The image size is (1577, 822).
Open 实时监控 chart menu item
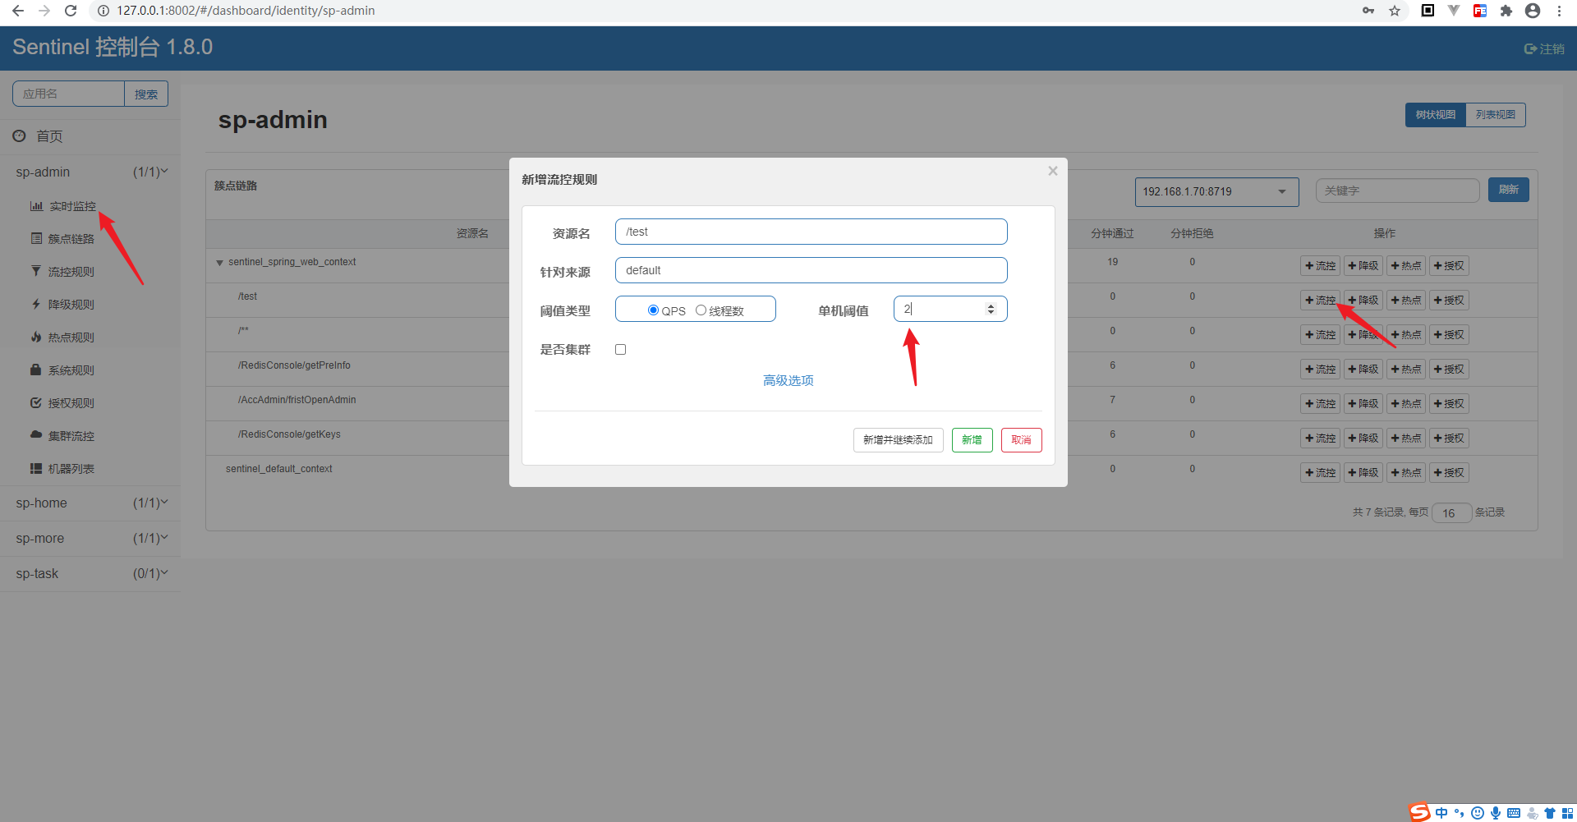pos(63,206)
